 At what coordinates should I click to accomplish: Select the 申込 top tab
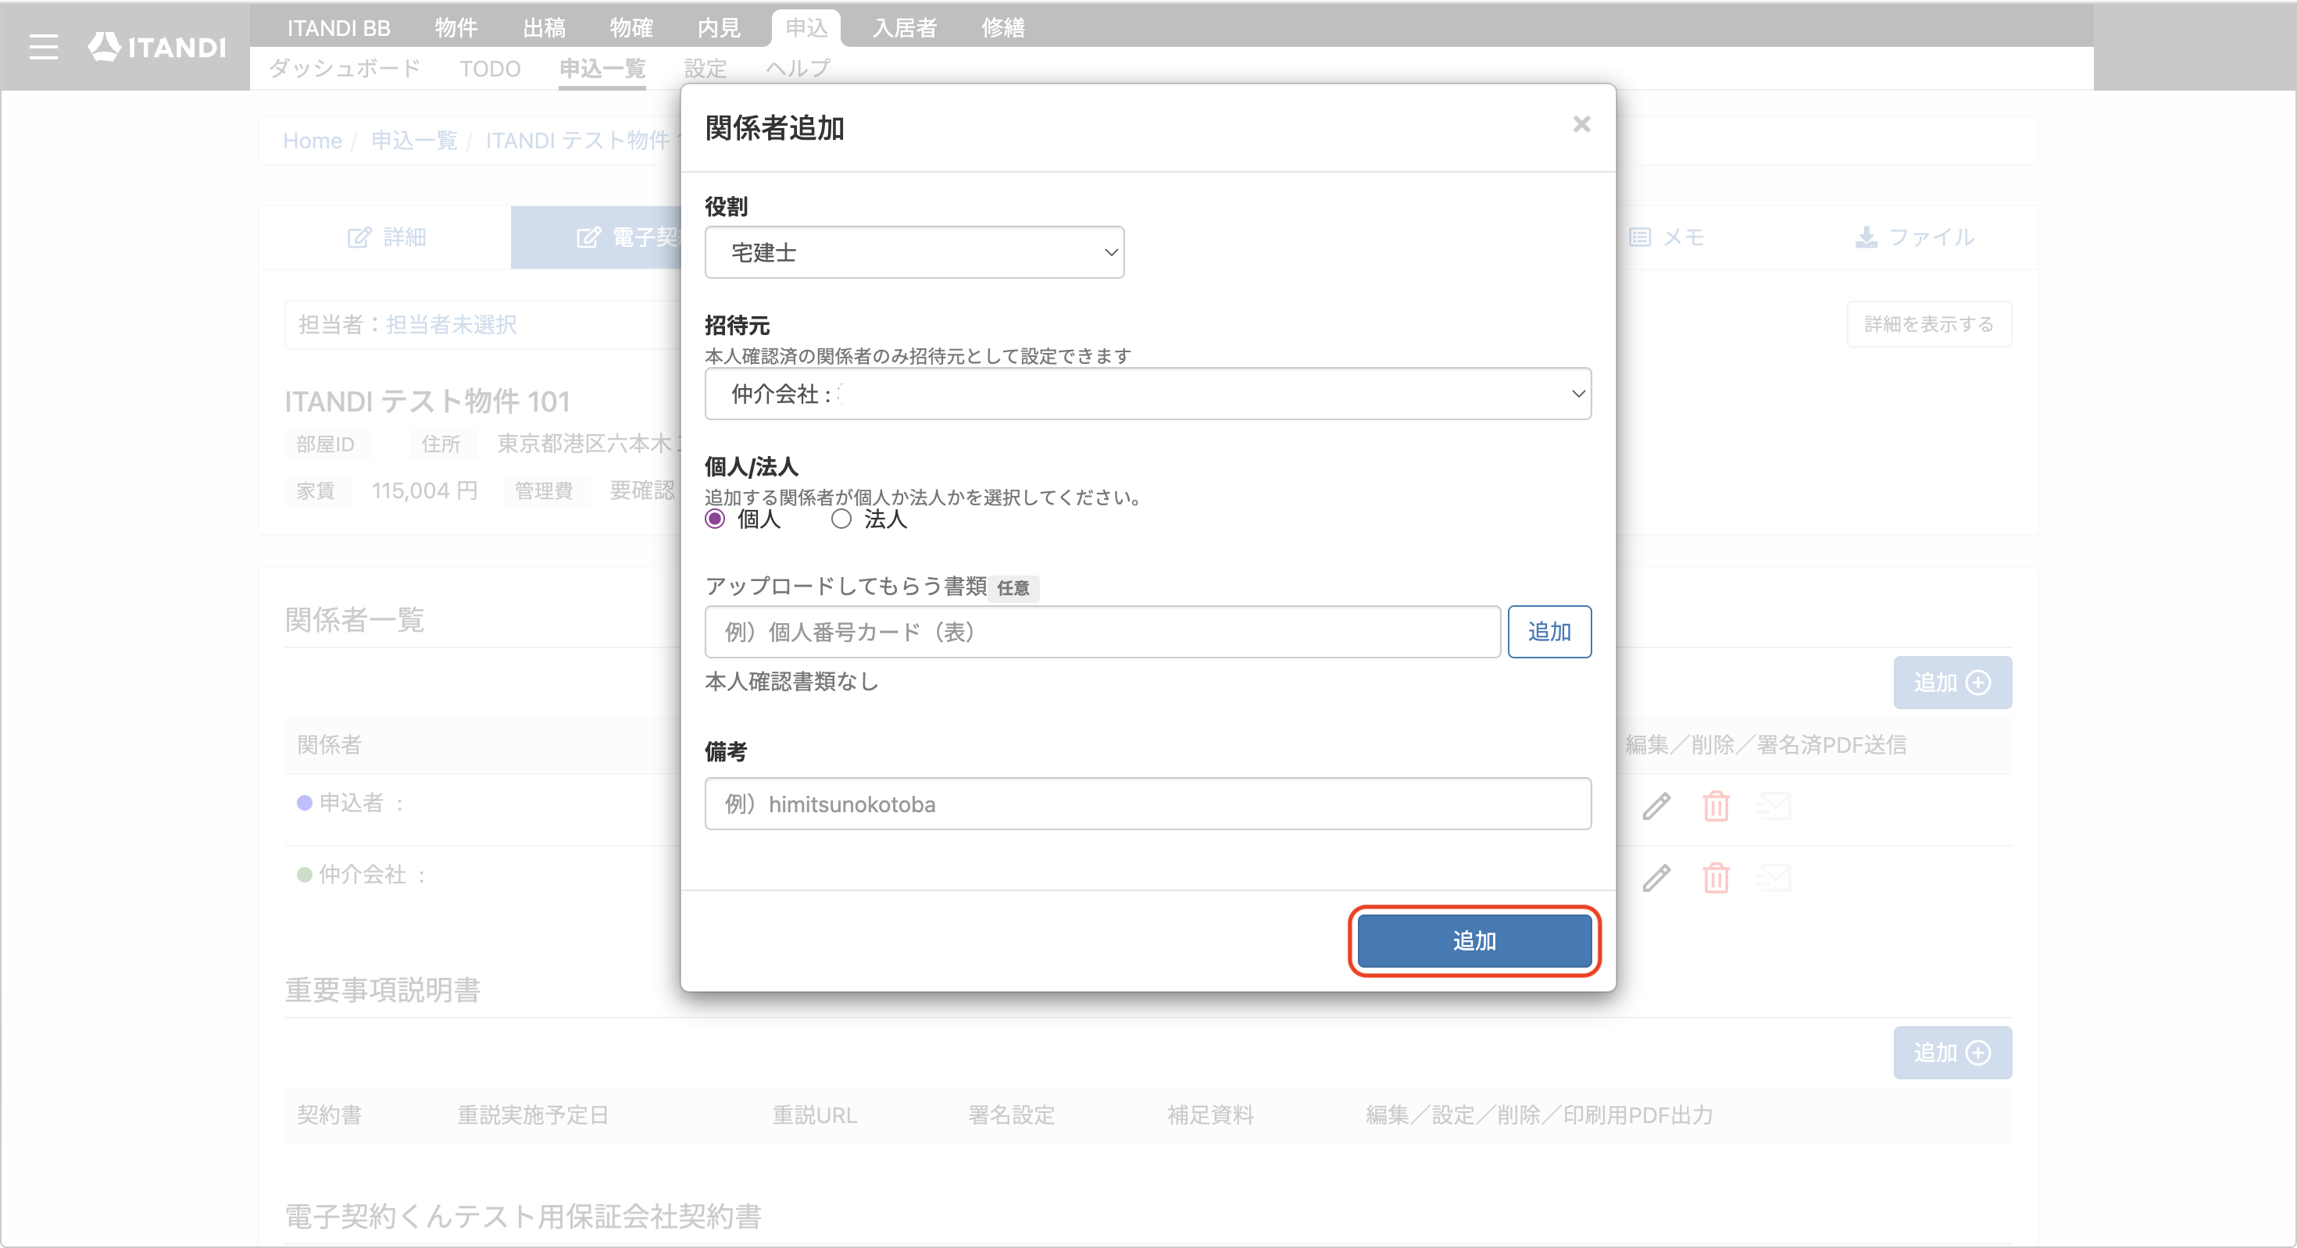806,27
